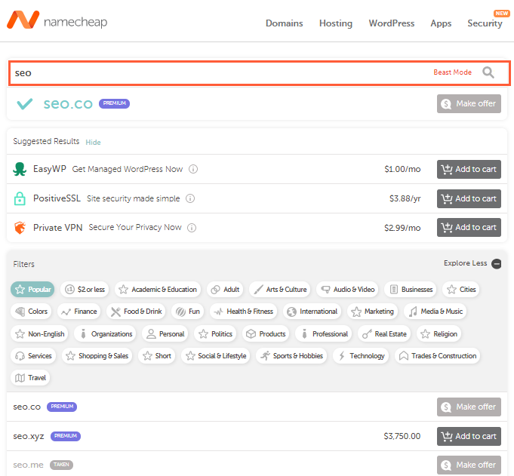The image size is (514, 476).
Task: Open the Apps menu
Action: [x=441, y=23]
